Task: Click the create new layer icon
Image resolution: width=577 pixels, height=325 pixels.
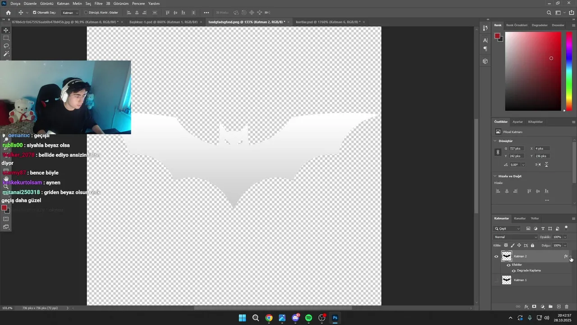Action: coord(559,307)
